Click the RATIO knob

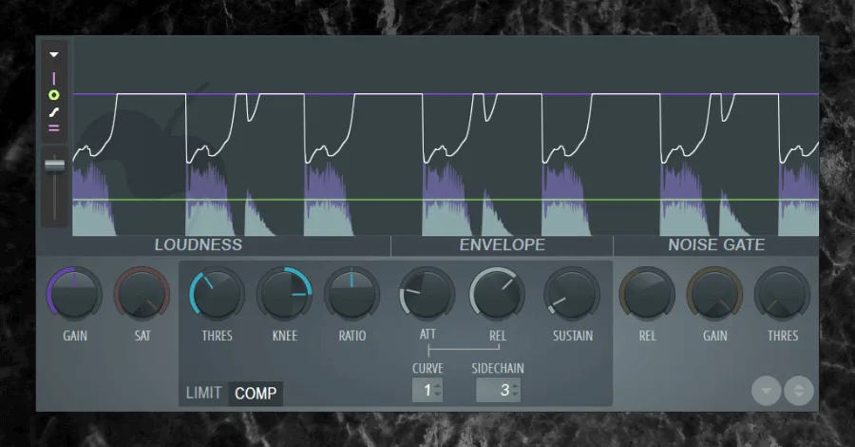coord(351,294)
